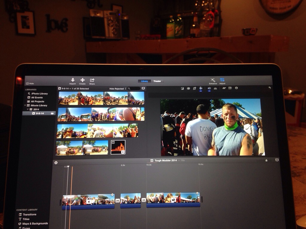Click the Import arrow icon
The image size is (306, 229).
[72, 80]
